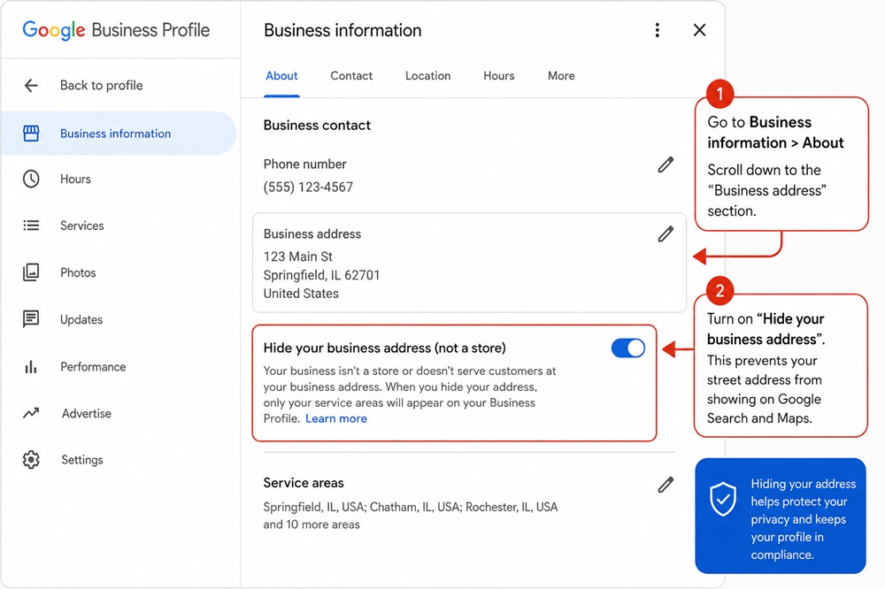
Task: Click the service areas list text
Action: (411, 508)
